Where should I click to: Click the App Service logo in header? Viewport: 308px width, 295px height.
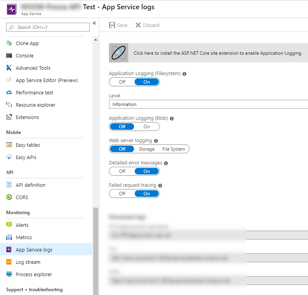[12, 9]
